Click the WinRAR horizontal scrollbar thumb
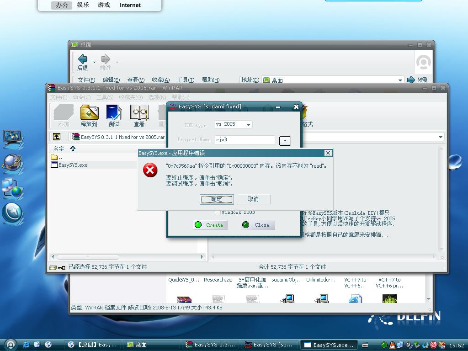The width and height of the screenshot is (468, 351). click(x=88, y=257)
